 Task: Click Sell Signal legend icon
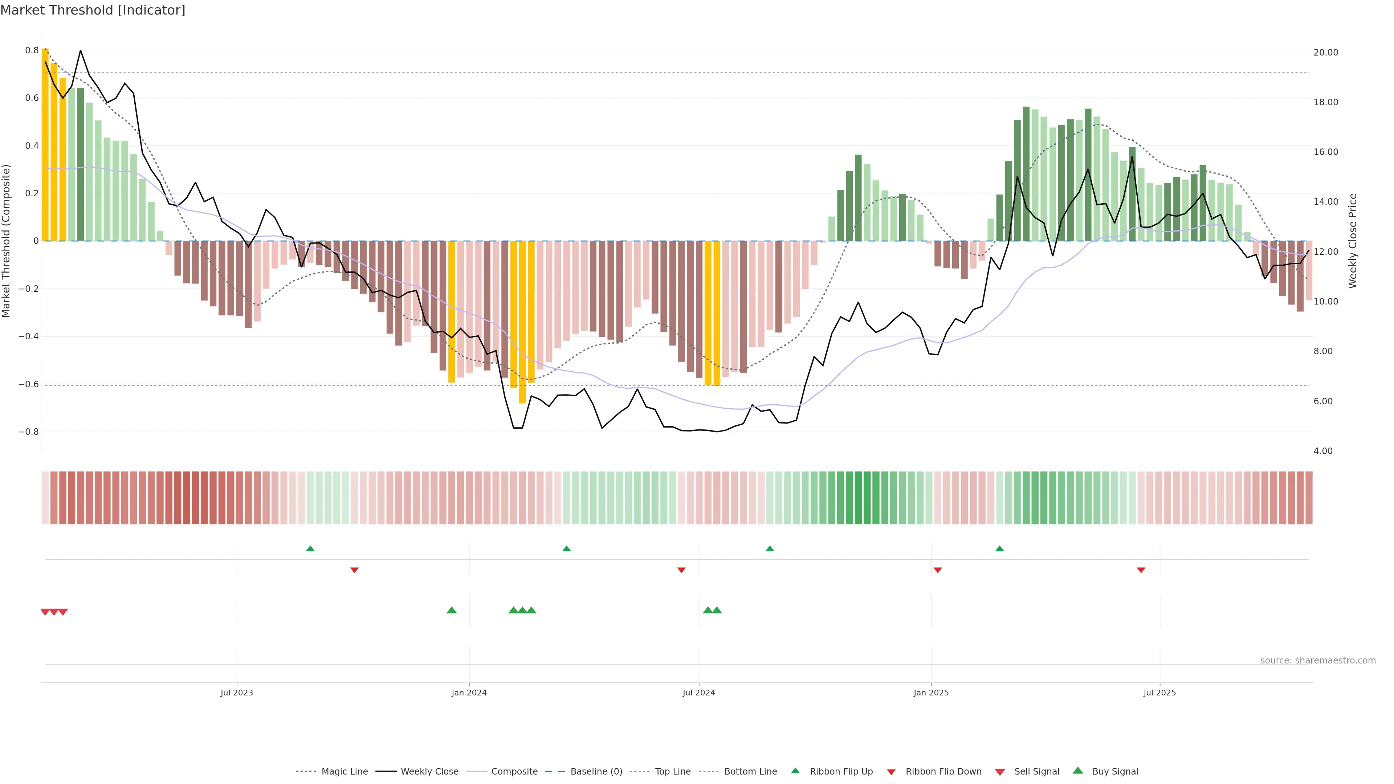[1000, 772]
